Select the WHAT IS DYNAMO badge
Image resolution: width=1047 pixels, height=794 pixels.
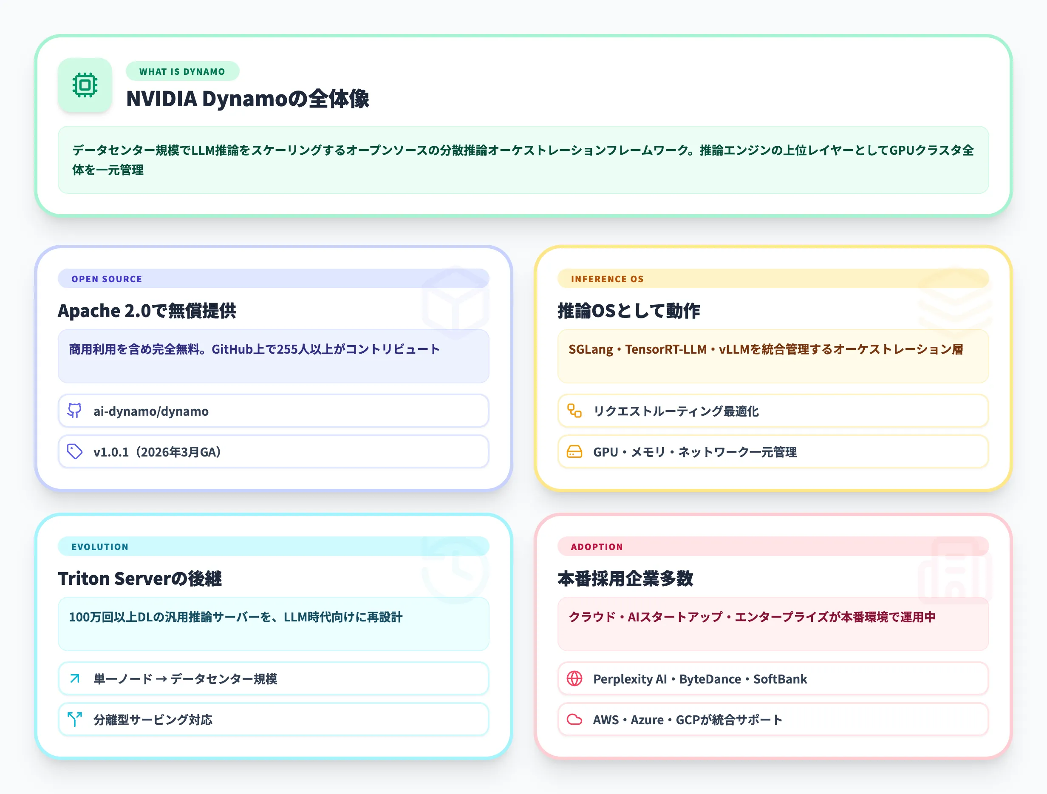182,71
